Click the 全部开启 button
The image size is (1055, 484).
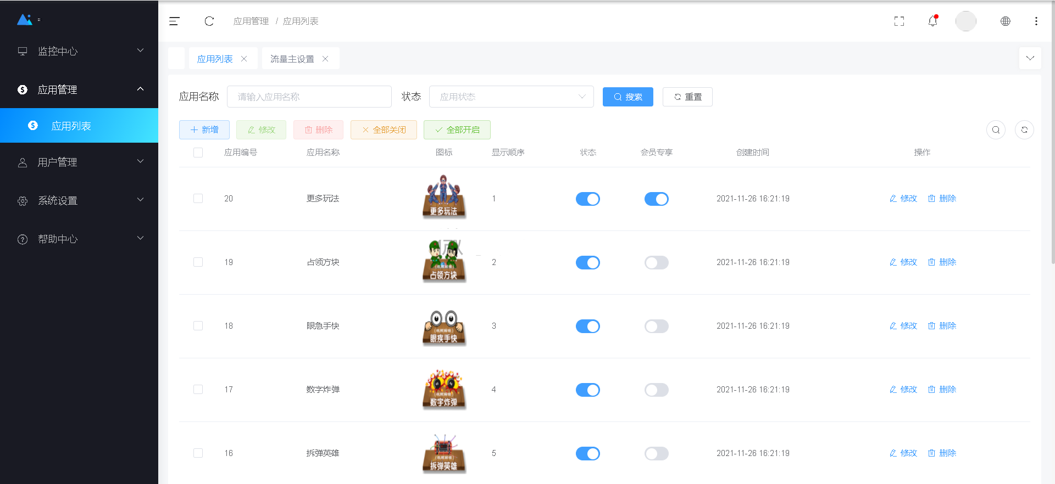point(457,130)
